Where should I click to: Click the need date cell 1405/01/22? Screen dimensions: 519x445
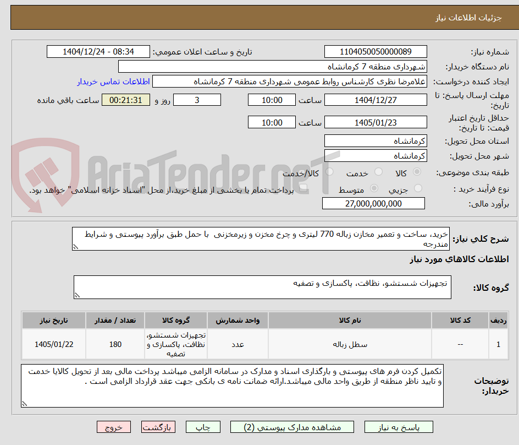(54, 344)
